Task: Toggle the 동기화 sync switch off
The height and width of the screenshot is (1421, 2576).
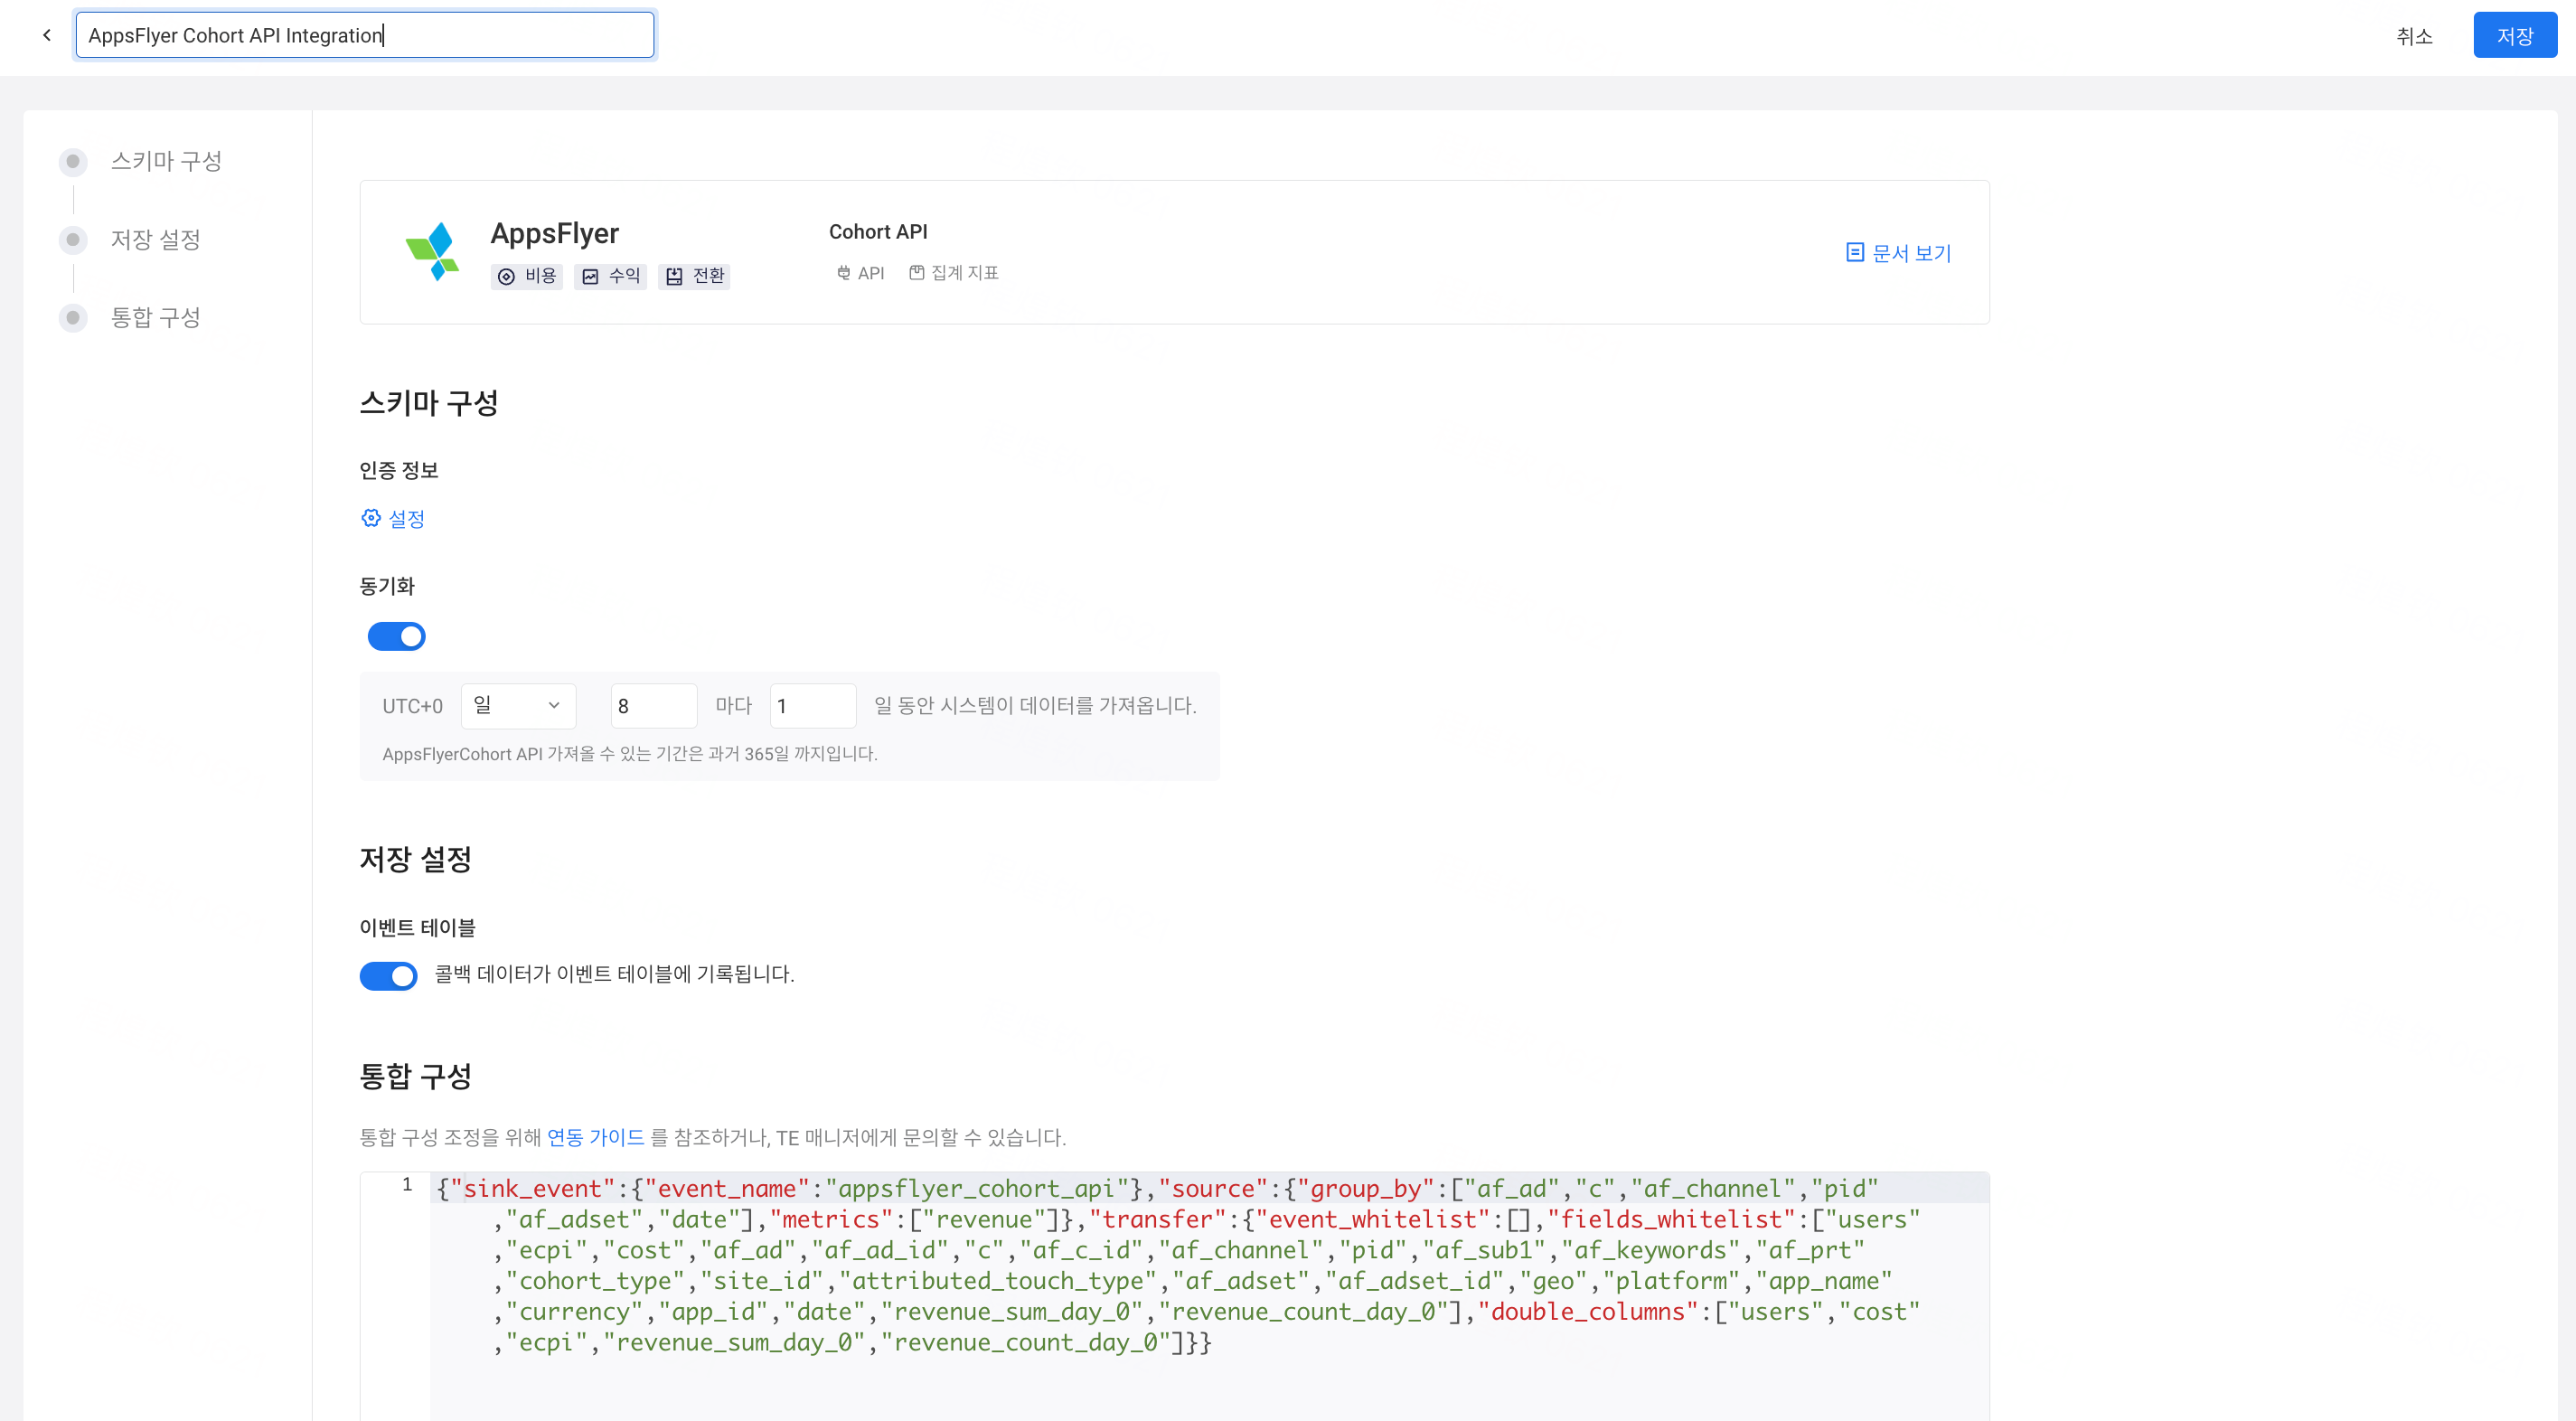Action: pyautogui.click(x=397, y=636)
